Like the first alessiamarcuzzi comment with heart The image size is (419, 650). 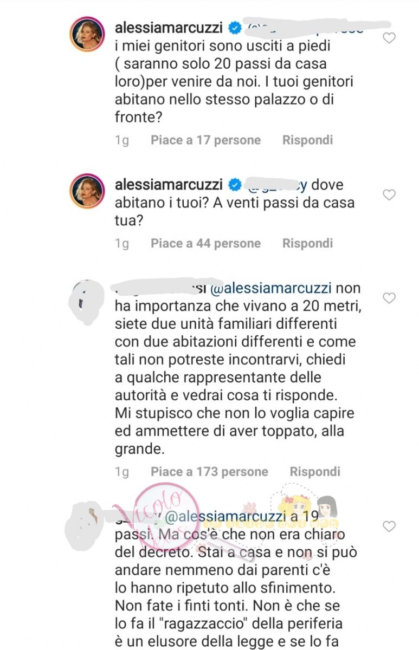[x=389, y=38]
